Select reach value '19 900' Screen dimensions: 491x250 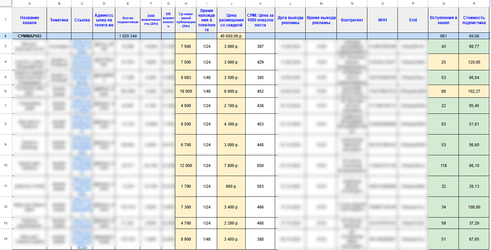click(x=186, y=91)
